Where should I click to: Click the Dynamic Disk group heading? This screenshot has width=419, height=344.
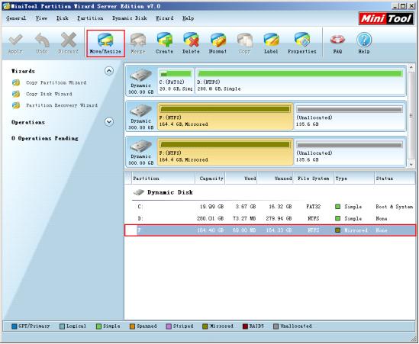[x=170, y=192]
